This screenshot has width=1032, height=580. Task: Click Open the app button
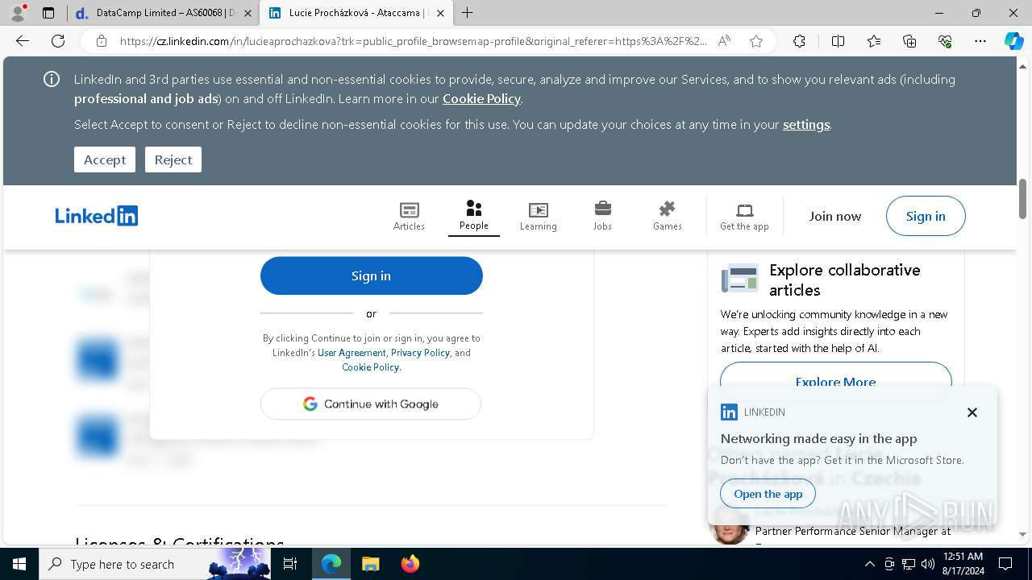pyautogui.click(x=768, y=494)
